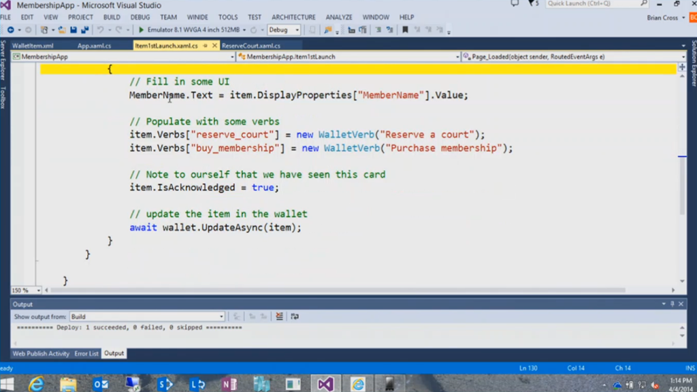Comment out the selected lines icon

tap(378, 30)
